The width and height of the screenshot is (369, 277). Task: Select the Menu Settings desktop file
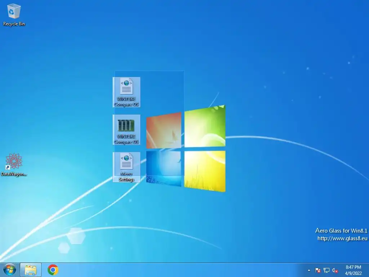point(126,167)
